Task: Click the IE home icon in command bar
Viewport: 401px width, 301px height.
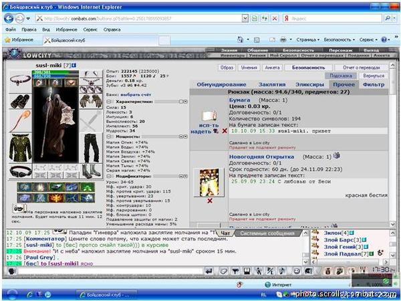Action: pyautogui.click(x=241, y=39)
